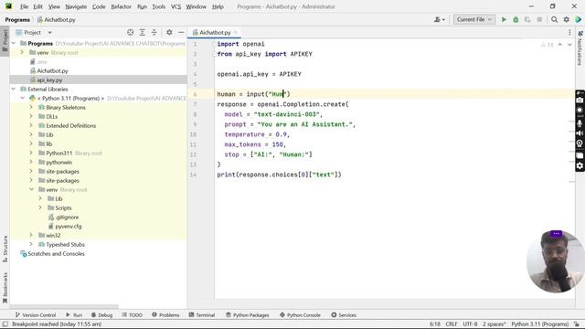Image resolution: width=585 pixels, height=329 pixels.
Task: Click Scratches and Consoles node
Action: 56,253
